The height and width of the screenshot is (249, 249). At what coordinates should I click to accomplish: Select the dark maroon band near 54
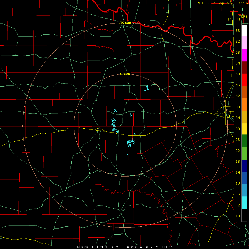tap(244, 67)
